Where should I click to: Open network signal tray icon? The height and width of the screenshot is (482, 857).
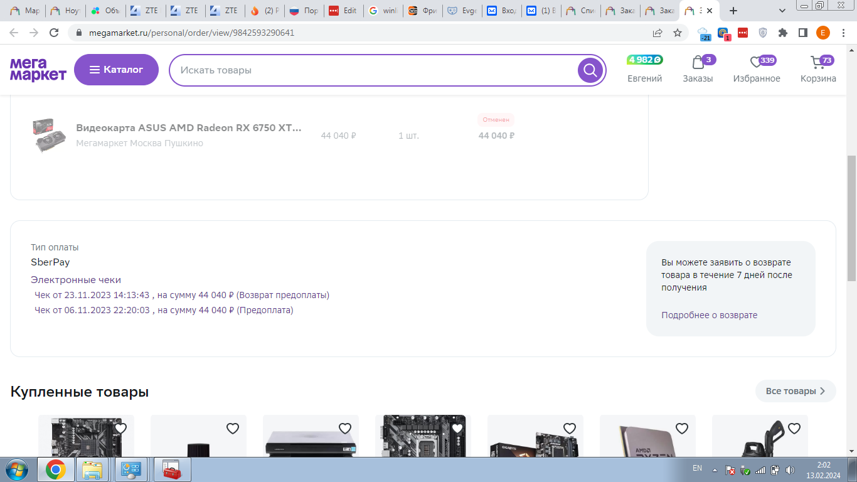(x=760, y=469)
